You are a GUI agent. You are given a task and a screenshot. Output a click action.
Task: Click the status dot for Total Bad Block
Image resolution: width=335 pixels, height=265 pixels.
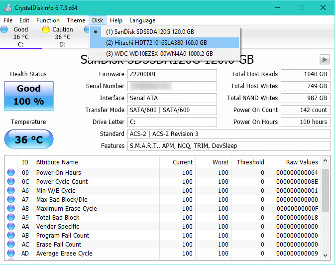(11, 217)
